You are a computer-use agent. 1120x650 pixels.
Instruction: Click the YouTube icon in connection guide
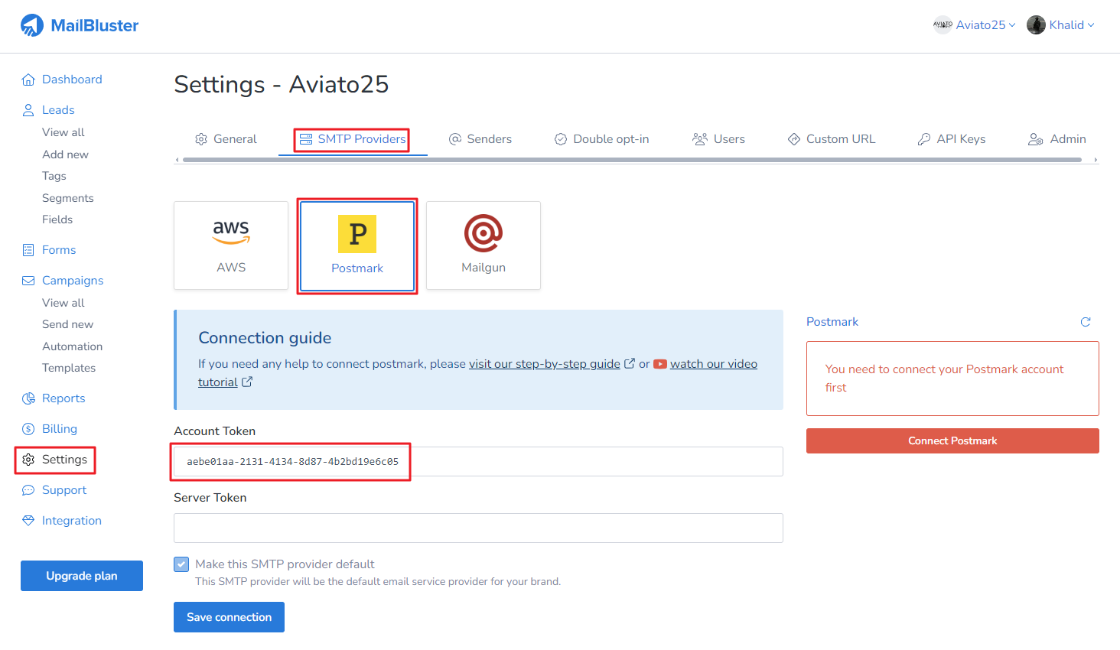point(660,364)
